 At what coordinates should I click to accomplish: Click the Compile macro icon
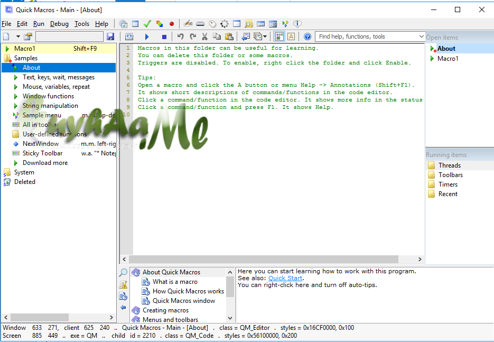(x=129, y=36)
